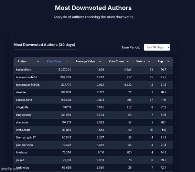
Task: Click the sort arrow beside Voters header
Action: (149, 62)
